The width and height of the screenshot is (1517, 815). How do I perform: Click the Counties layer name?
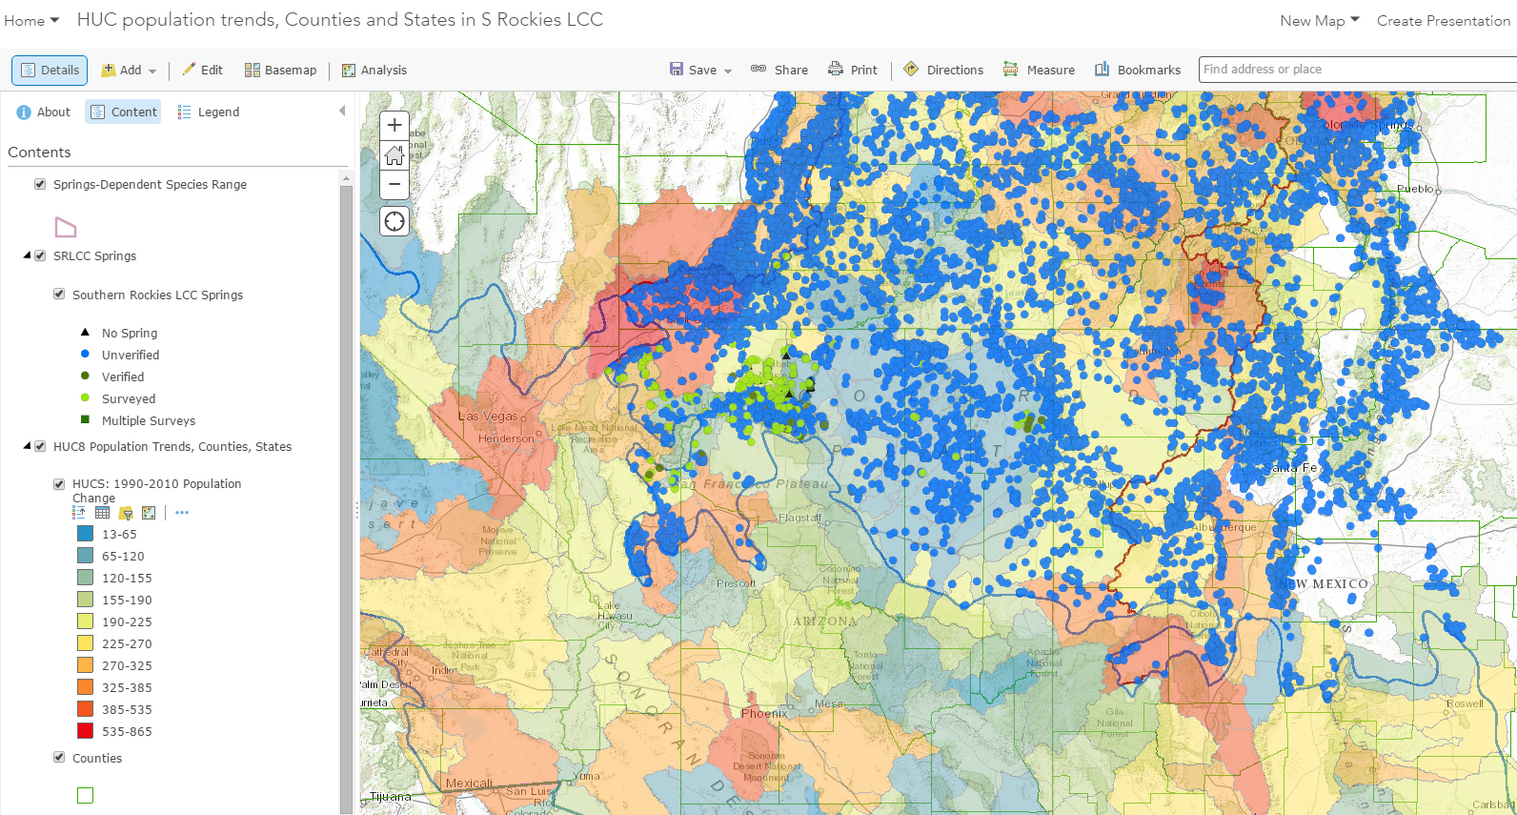point(97,759)
